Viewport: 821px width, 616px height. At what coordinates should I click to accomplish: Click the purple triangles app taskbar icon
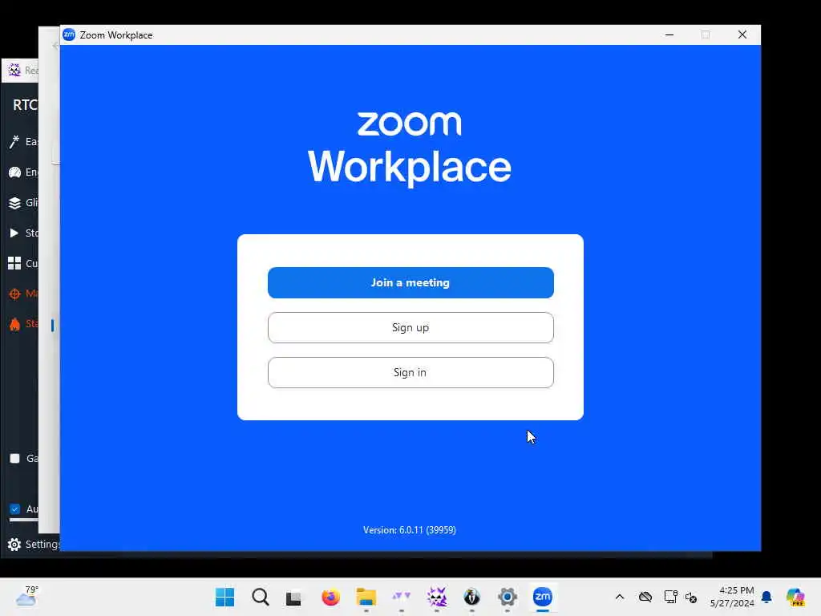pos(401,597)
